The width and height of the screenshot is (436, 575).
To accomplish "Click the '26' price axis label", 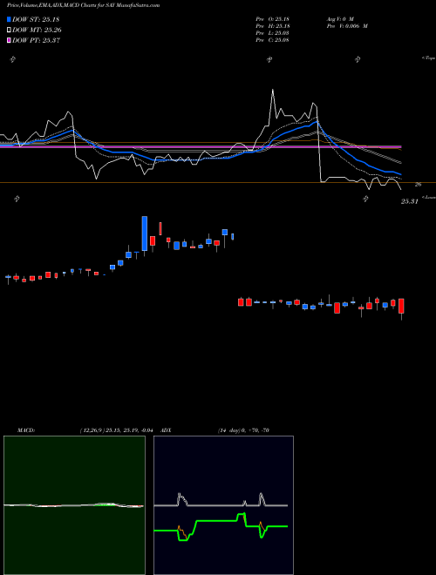I will [418, 185].
